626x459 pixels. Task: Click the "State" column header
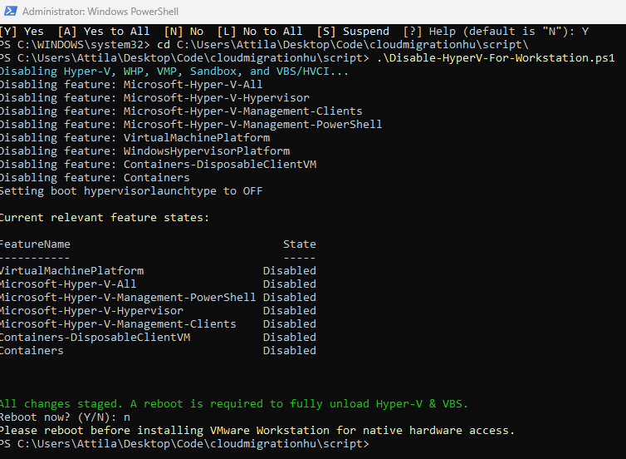pos(299,244)
